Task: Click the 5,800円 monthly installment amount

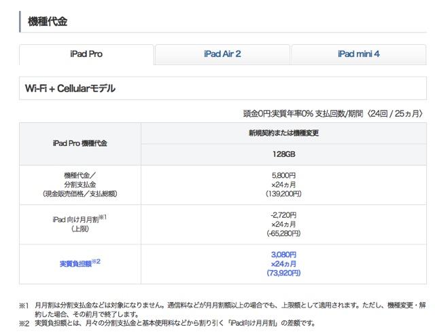Action: pos(283,175)
